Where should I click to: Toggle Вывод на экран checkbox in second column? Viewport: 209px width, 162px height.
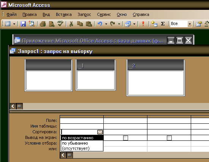click(125, 138)
